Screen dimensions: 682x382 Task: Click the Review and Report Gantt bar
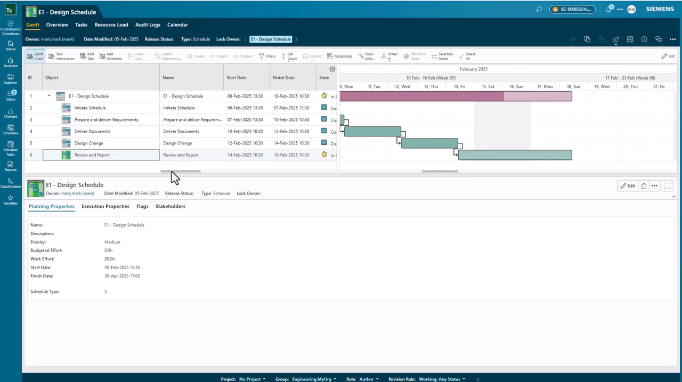pos(515,155)
